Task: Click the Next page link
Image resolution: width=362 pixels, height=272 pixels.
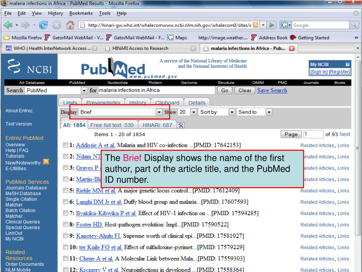Action: (x=345, y=134)
